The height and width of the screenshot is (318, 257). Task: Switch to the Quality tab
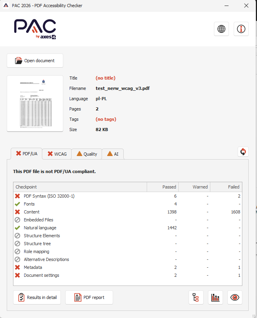click(87, 154)
